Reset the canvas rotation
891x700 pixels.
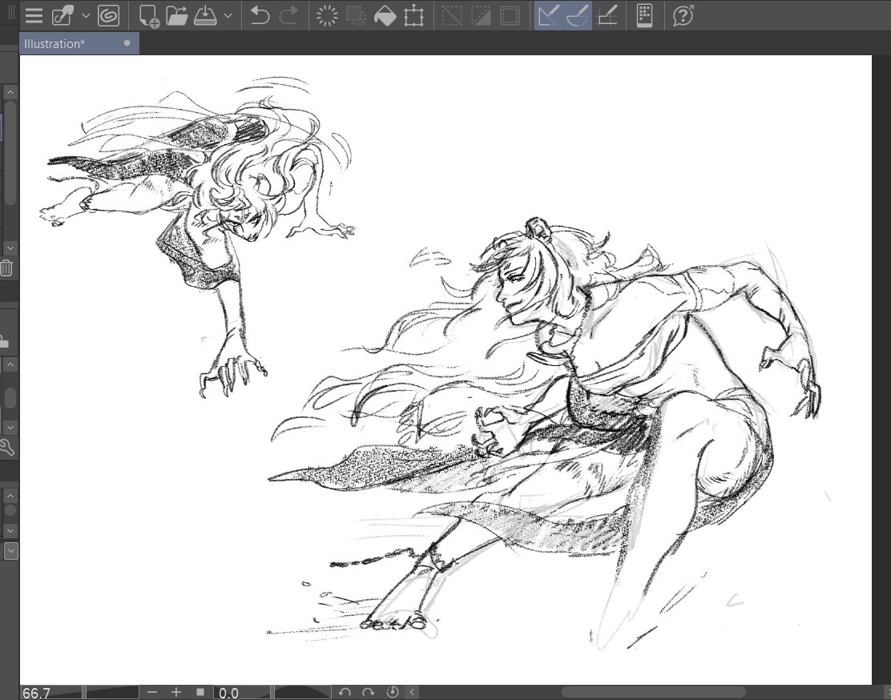tap(392, 692)
